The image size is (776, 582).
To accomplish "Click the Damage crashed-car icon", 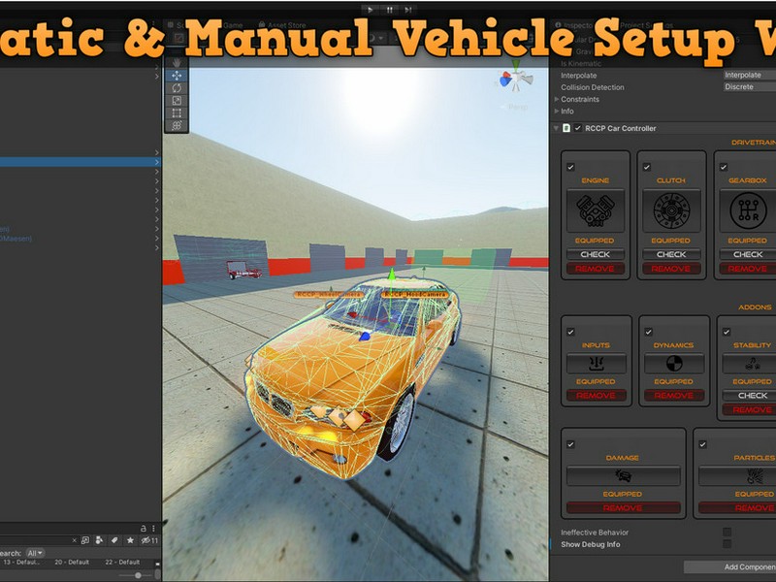I will pos(623,476).
